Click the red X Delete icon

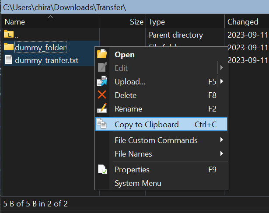pyautogui.click(x=102, y=95)
